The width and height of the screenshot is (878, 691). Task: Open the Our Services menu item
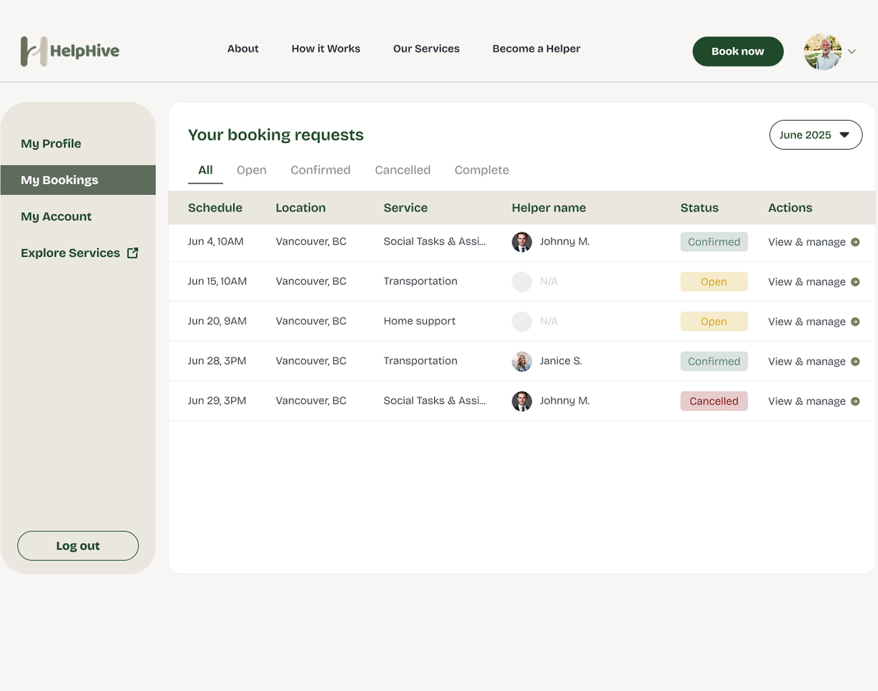426,49
